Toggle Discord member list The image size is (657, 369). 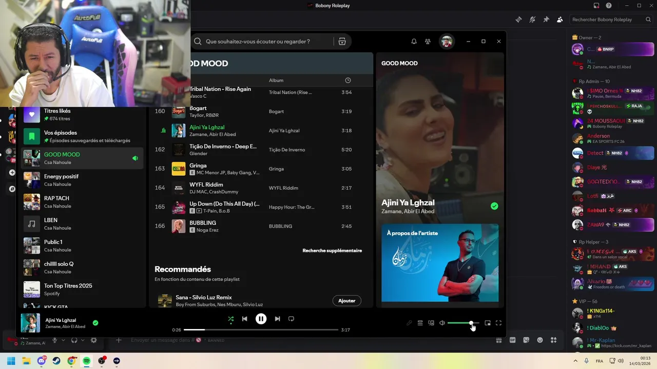click(x=560, y=19)
